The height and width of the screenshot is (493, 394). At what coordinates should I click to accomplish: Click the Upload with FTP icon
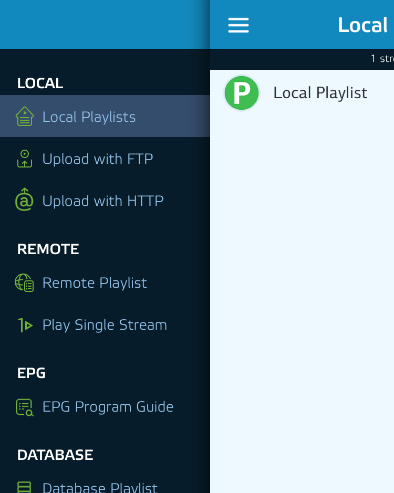click(25, 159)
